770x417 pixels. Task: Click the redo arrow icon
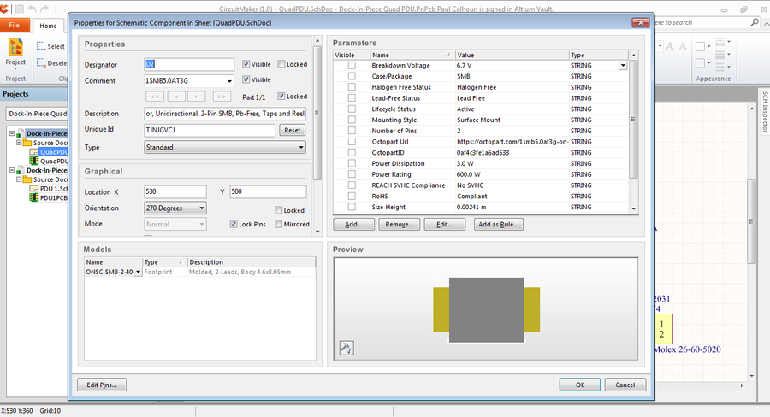(44, 9)
